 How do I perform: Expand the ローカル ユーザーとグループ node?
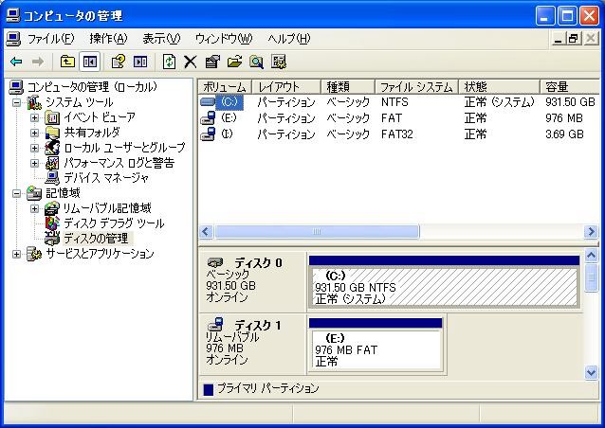[x=34, y=148]
